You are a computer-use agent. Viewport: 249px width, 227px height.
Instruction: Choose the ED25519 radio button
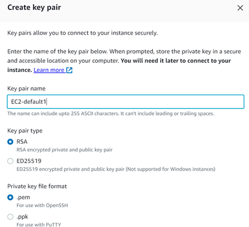tap(10, 161)
